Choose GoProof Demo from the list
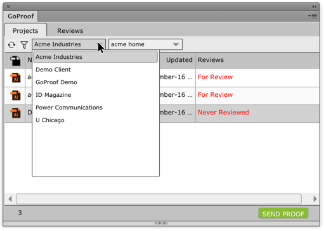This screenshot has width=324, height=231. (95, 82)
